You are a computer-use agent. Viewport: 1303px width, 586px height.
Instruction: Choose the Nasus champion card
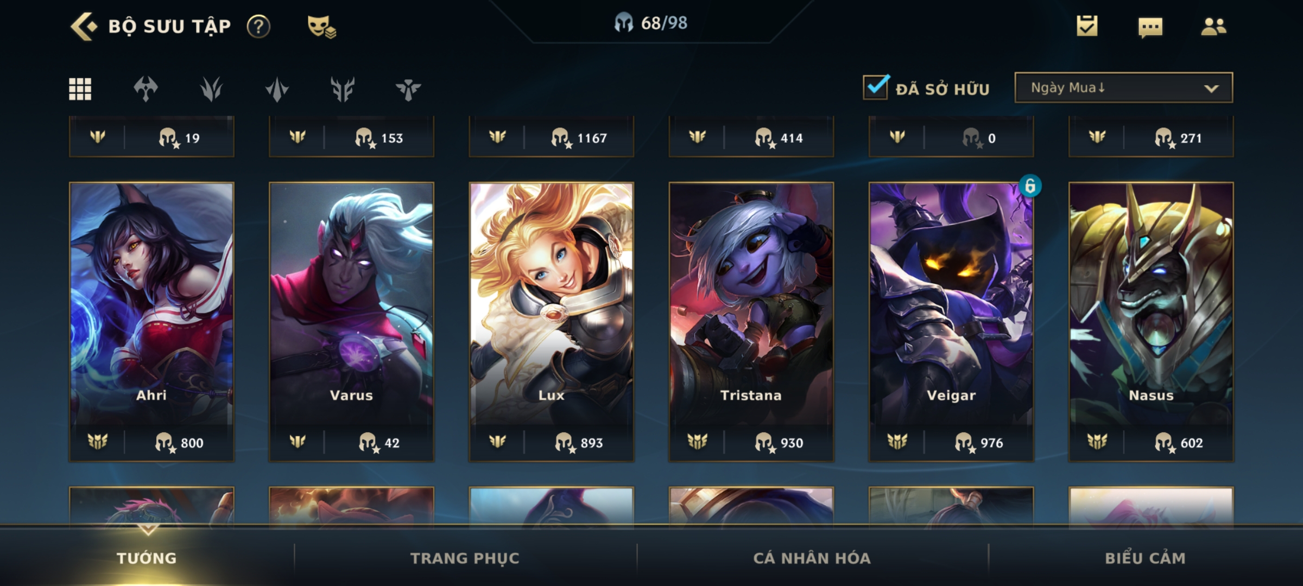tap(1151, 322)
